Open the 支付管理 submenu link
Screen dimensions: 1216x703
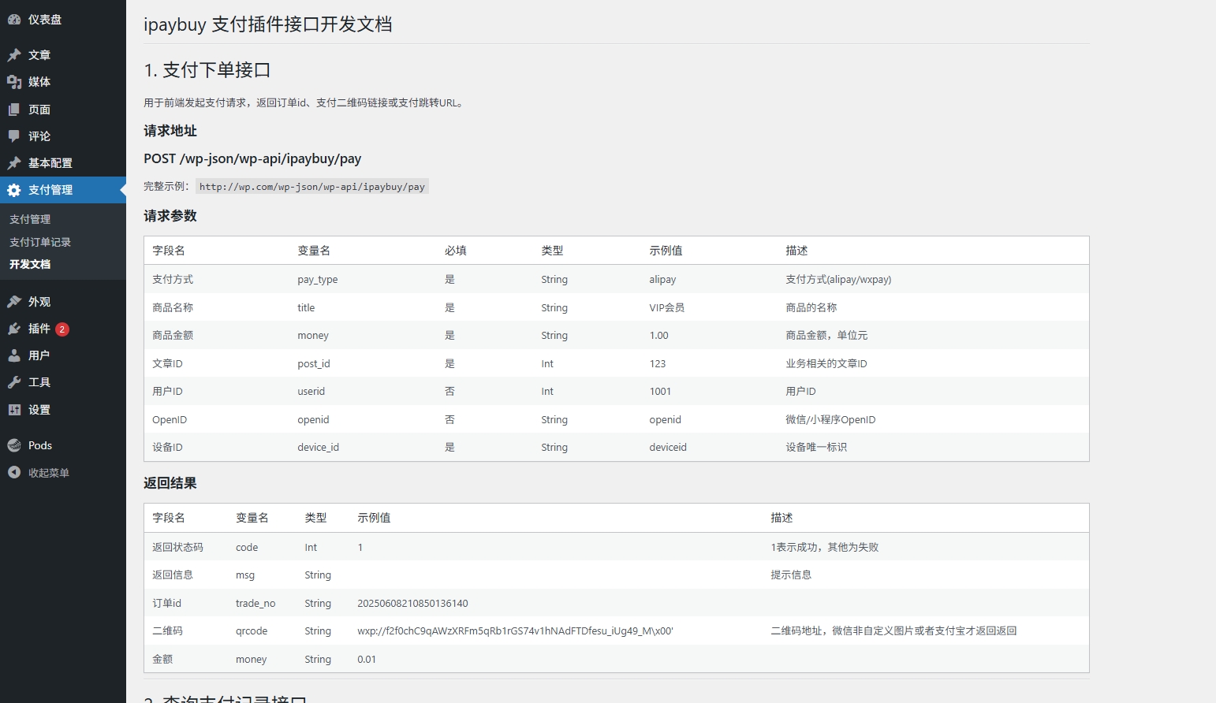(30, 219)
